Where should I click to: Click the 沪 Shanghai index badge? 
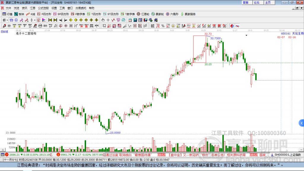point(7,154)
